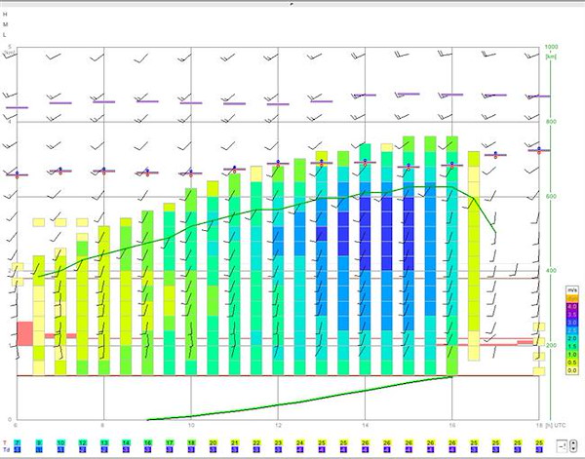Select the 2.0 m/s cyan legend swatch

(x=572, y=338)
